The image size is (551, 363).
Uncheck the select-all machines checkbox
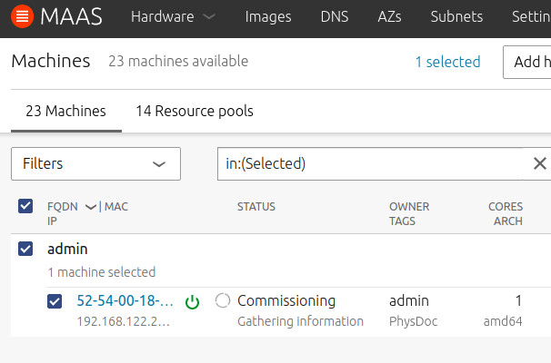tap(25, 207)
